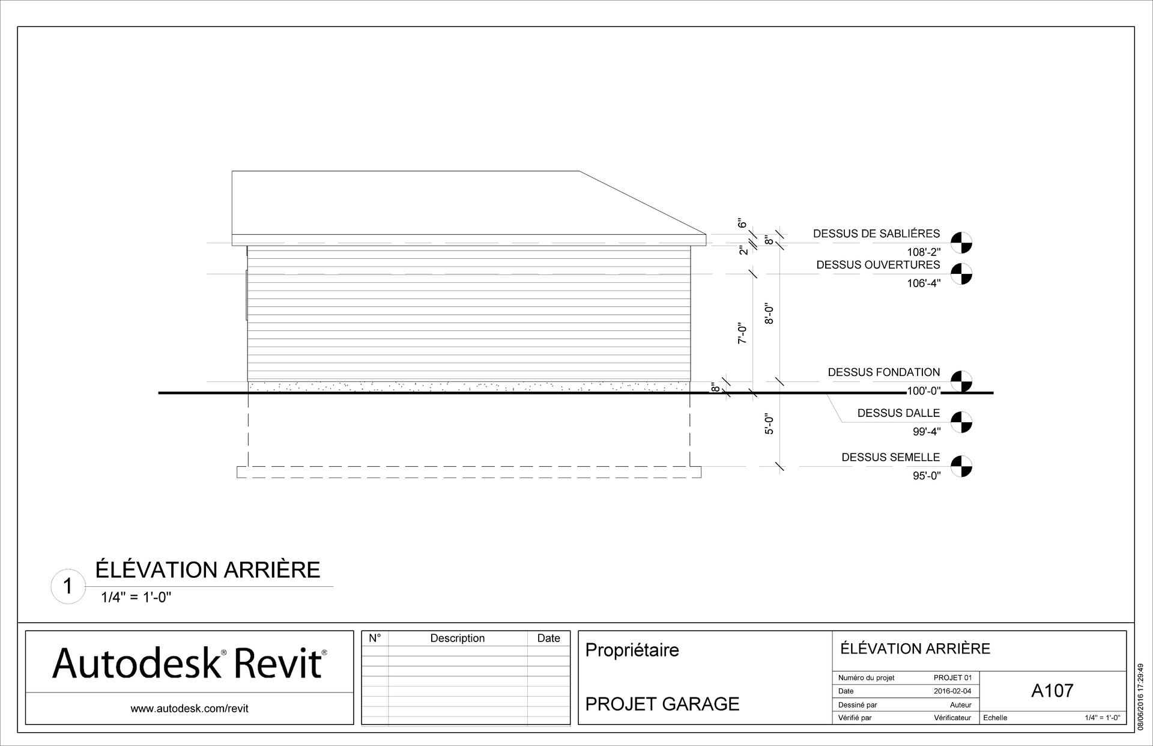Select the 7'-0" vertical dimension text
The height and width of the screenshot is (746, 1153).
[743, 332]
